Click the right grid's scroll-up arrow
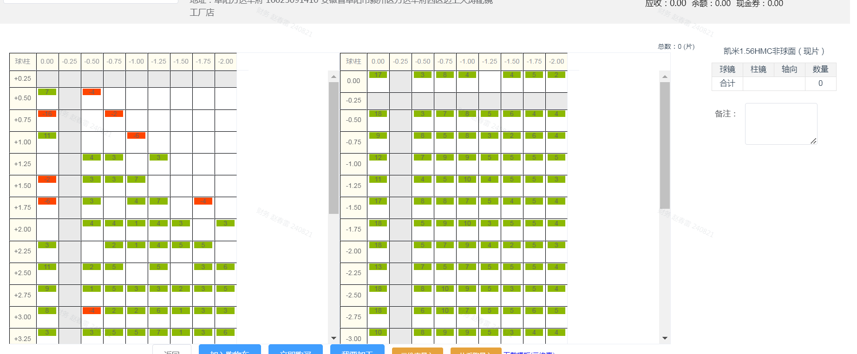 pyautogui.click(x=665, y=77)
